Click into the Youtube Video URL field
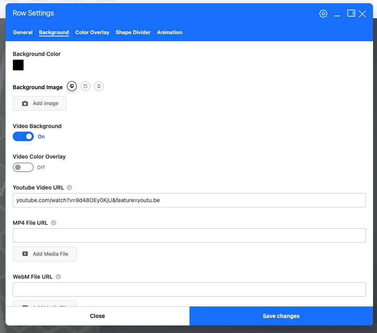377x333 pixels. tap(189, 200)
